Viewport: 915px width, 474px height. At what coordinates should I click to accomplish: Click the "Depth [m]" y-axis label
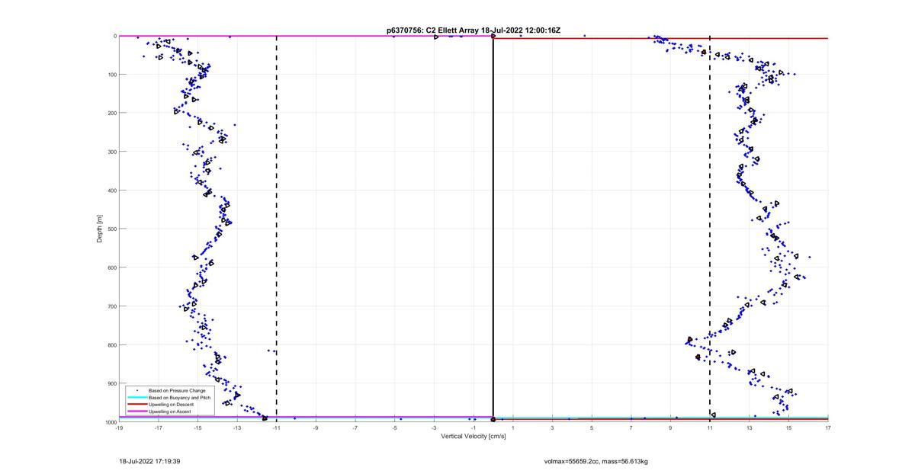[100, 229]
